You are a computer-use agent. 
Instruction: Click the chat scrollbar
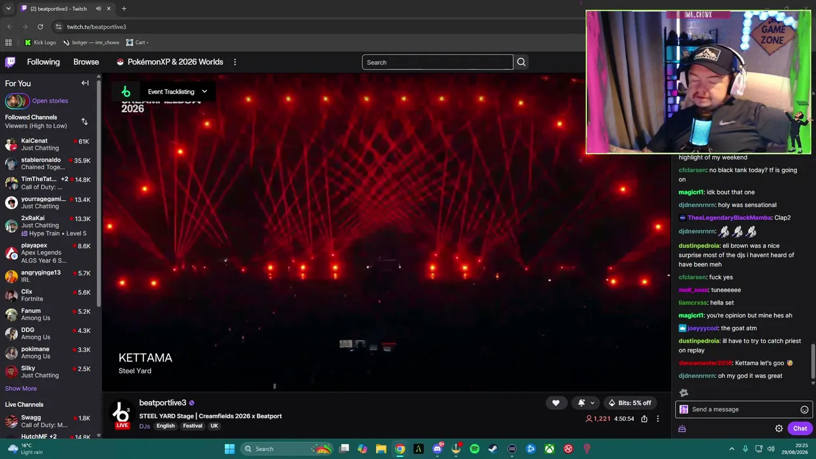813,362
